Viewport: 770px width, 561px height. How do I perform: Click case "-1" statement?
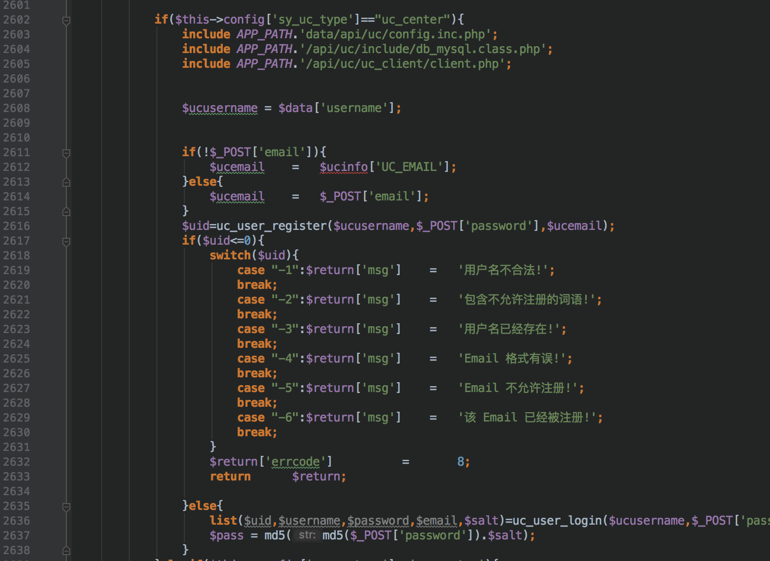[x=267, y=270]
